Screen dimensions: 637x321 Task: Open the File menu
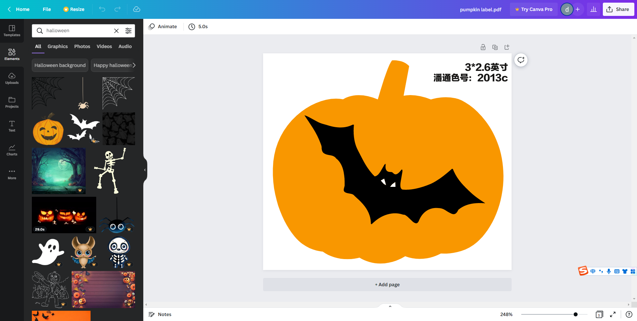coord(47,9)
